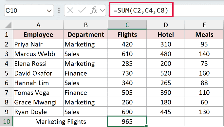The image size is (224, 127).
Task: Select the cell containing Tomas Vega
Action: click(x=38, y=93)
